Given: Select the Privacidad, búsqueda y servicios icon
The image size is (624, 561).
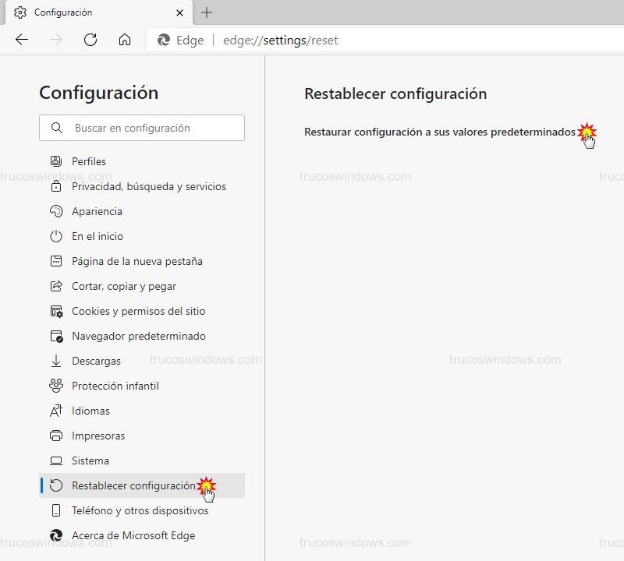Looking at the screenshot, I should click(x=56, y=186).
